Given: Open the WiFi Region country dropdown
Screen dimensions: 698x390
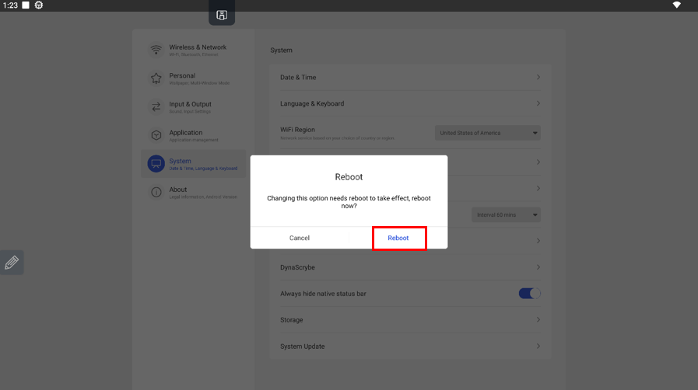Looking at the screenshot, I should [x=488, y=133].
